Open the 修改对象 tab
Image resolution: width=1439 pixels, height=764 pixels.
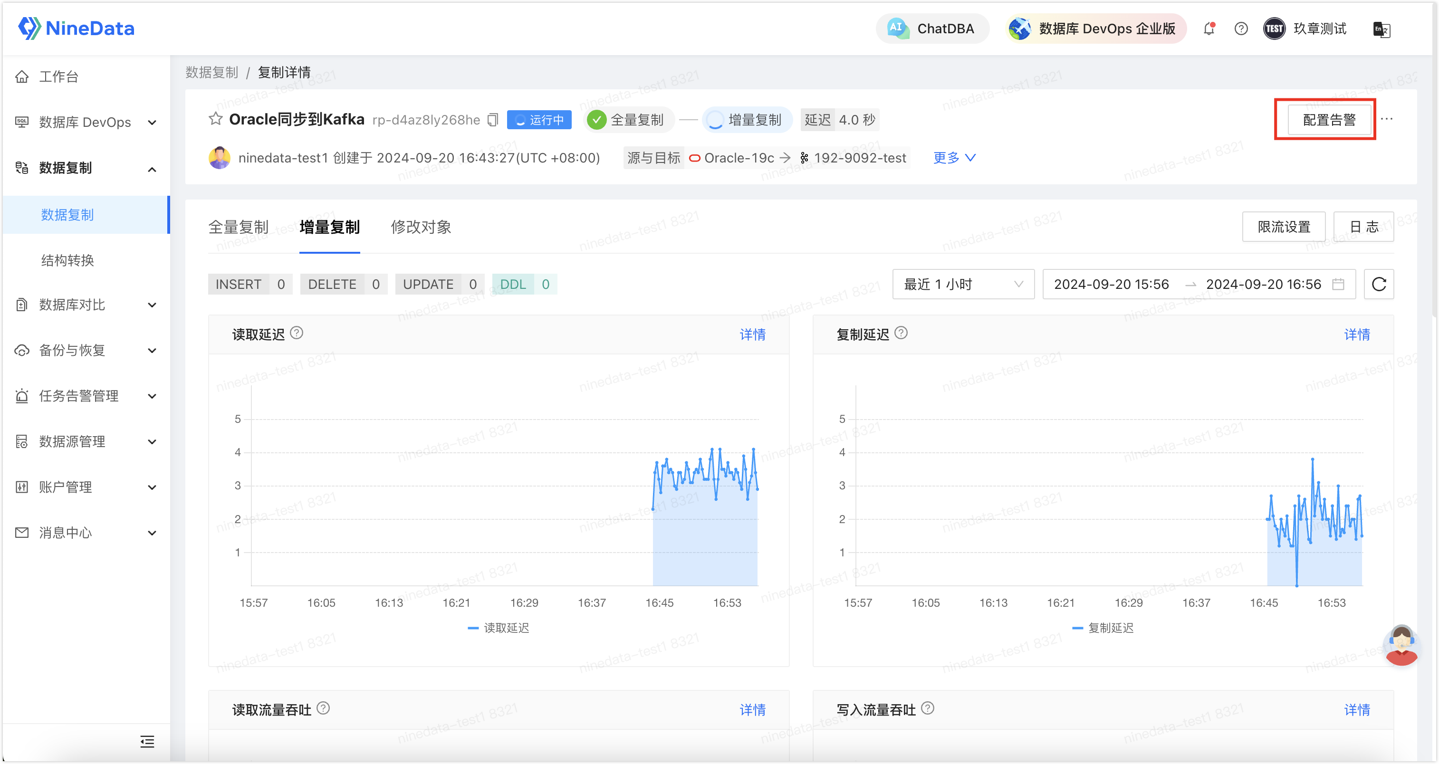tap(421, 227)
